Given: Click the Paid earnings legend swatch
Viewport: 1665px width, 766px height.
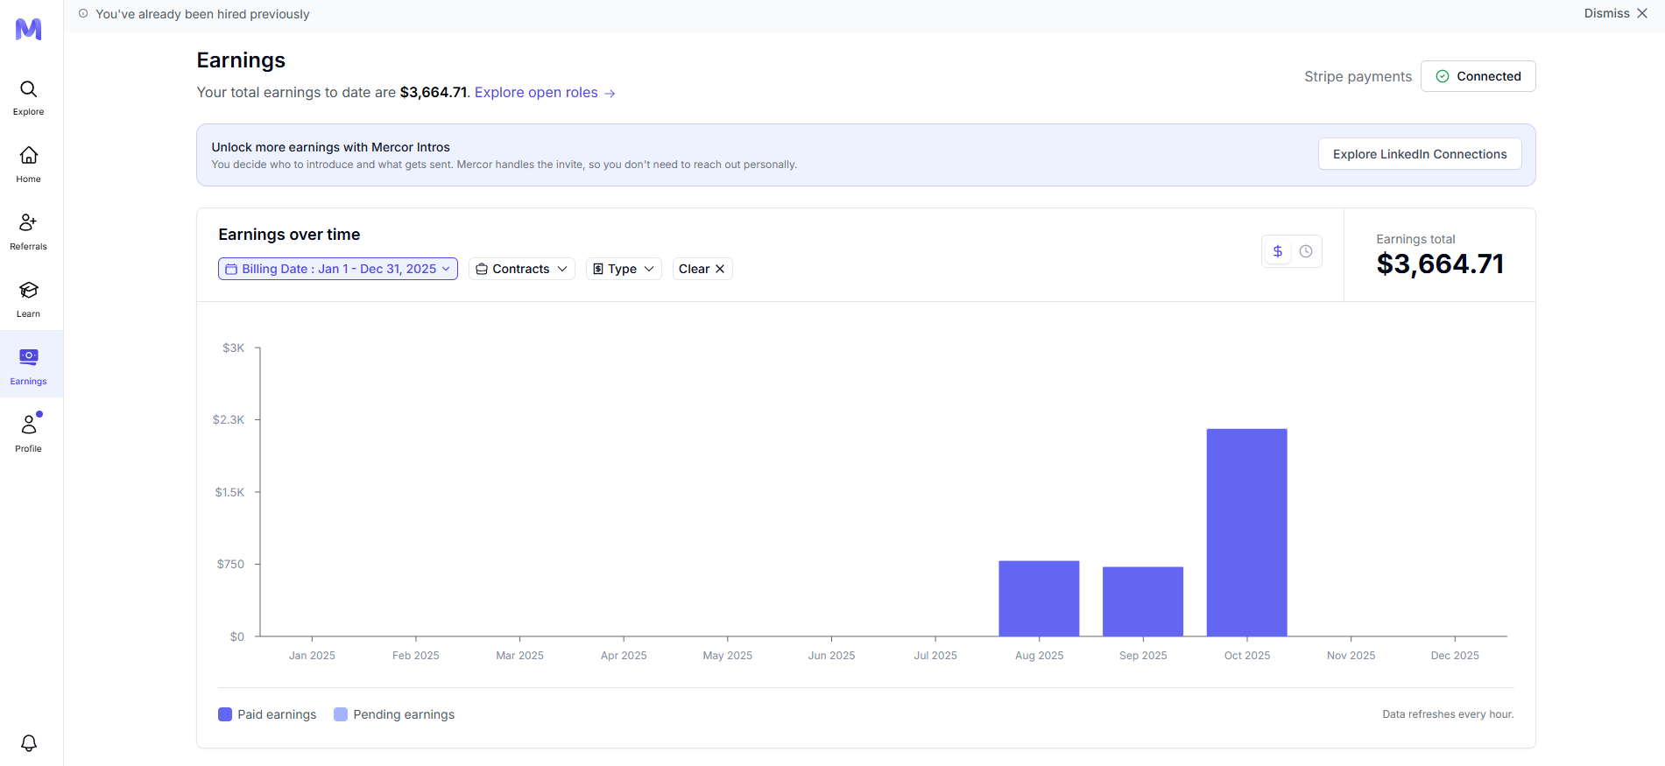Looking at the screenshot, I should tap(225, 714).
